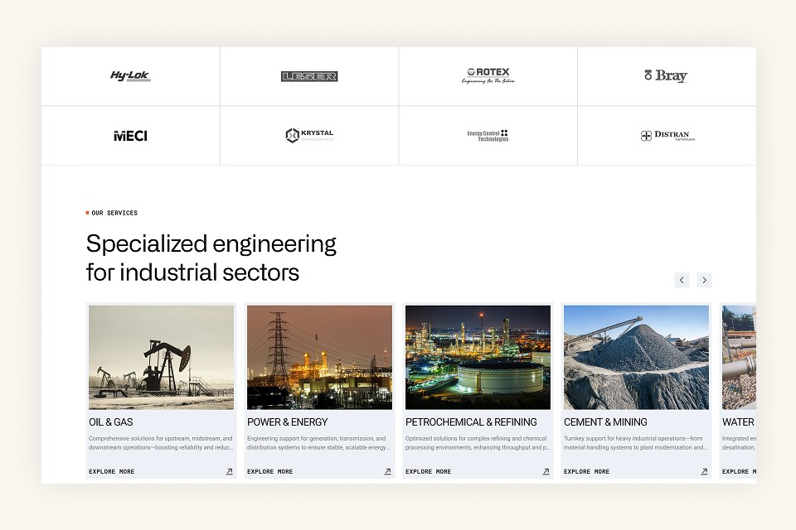Select the POWER & ENERGY card title
Screen dimensions: 796x530
coord(288,422)
